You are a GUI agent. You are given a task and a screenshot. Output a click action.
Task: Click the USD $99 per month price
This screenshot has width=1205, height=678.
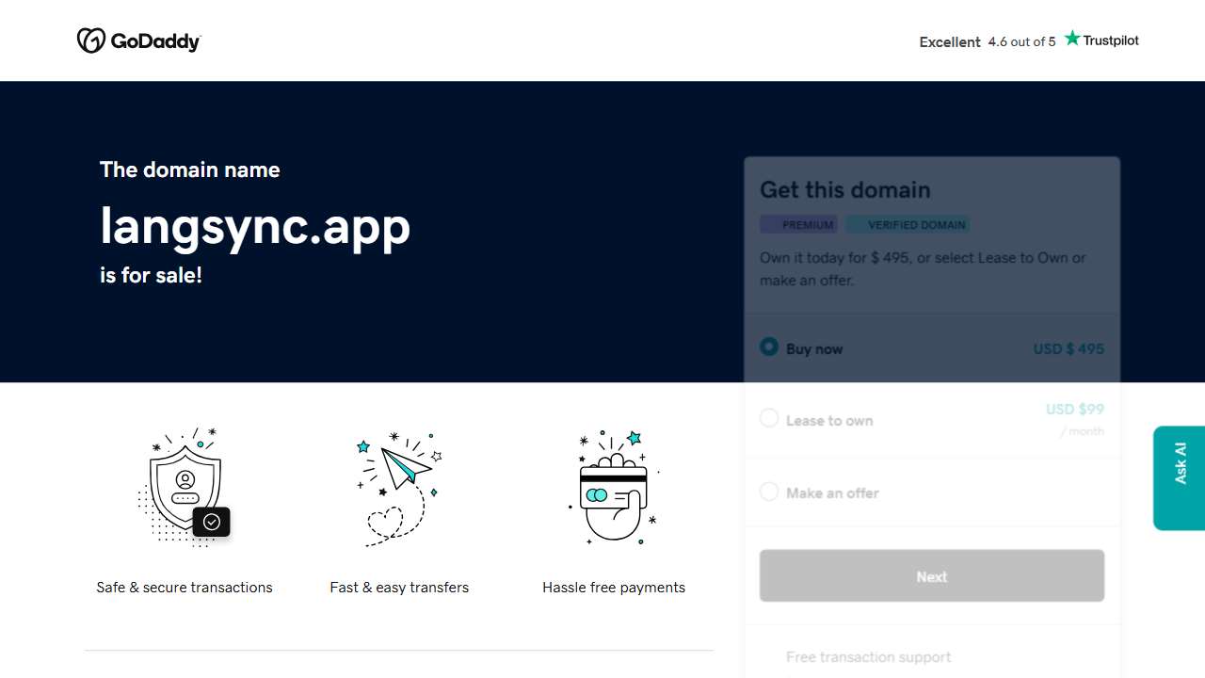pos(1075,409)
